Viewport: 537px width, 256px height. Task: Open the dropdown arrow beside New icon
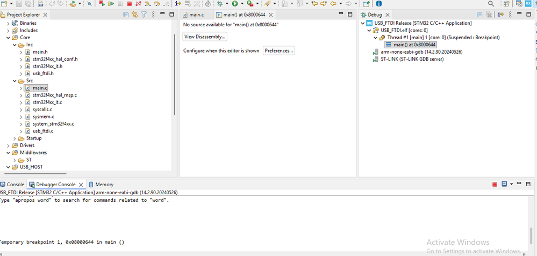pos(11,3)
